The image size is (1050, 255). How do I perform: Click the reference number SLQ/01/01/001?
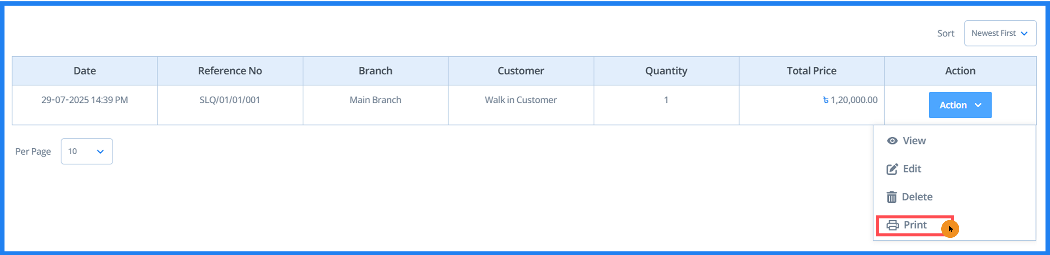(x=229, y=100)
